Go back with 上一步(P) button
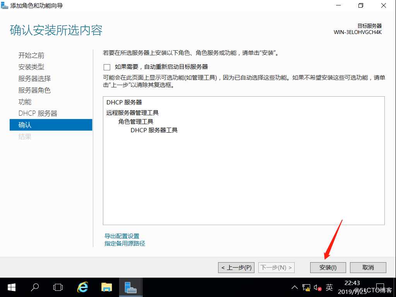 pos(236,268)
